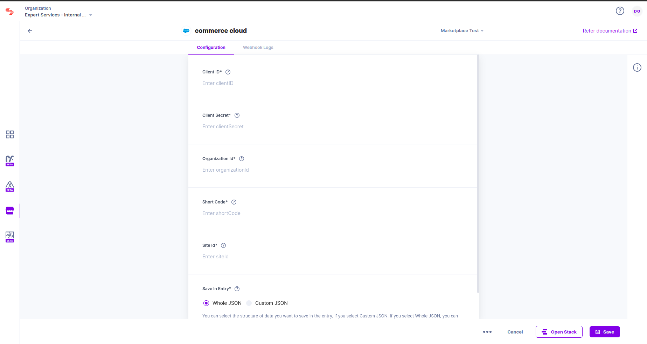
Task: Show help tooltip for Short Code
Action: 234,202
